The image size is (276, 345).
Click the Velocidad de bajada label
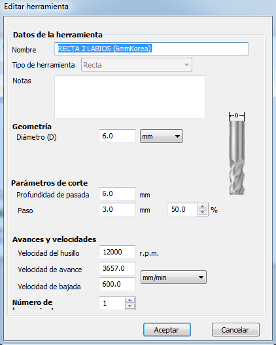[49, 287]
